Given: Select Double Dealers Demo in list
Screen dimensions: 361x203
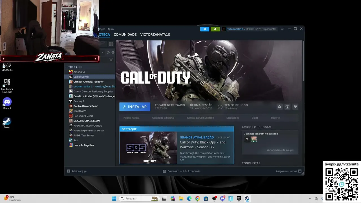Looking at the screenshot, I should pyautogui.click(x=86, y=106).
